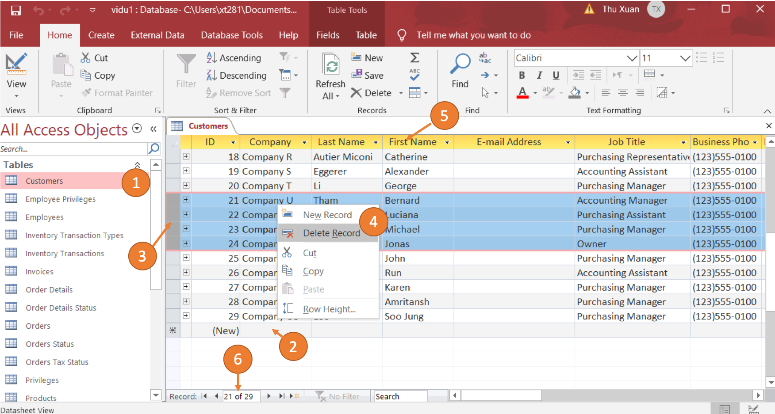Toggle Bold formatting
Image resolution: width=775 pixels, height=414 pixels.
coord(522,75)
